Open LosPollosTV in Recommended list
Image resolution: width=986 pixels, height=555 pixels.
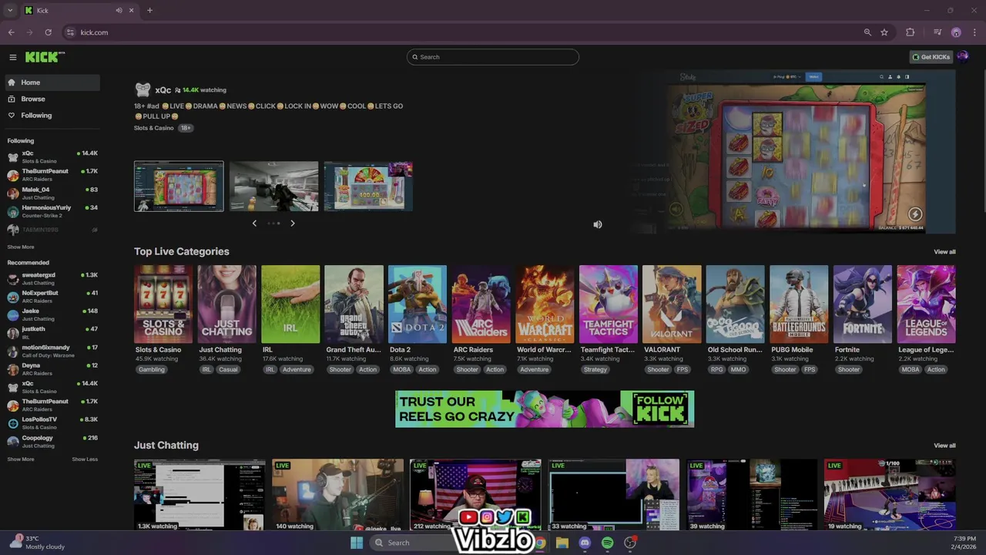pyautogui.click(x=52, y=423)
